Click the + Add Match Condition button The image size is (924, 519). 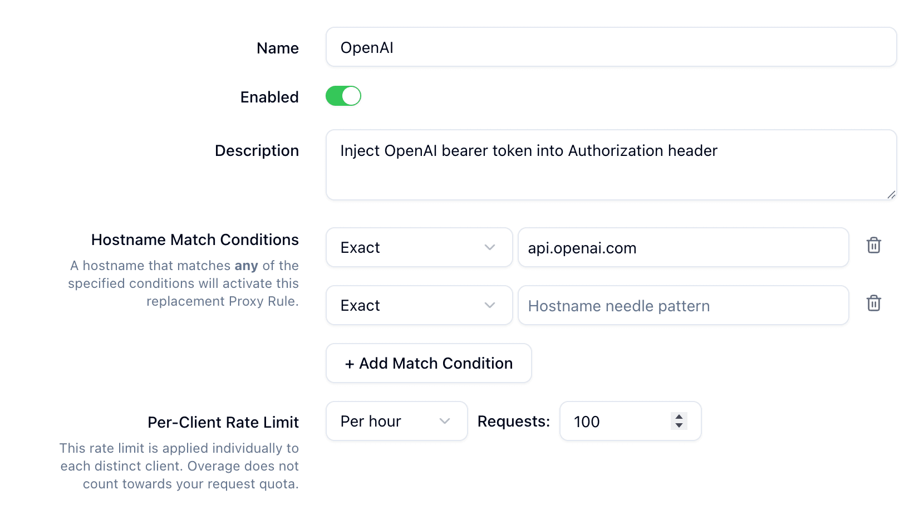(x=429, y=363)
